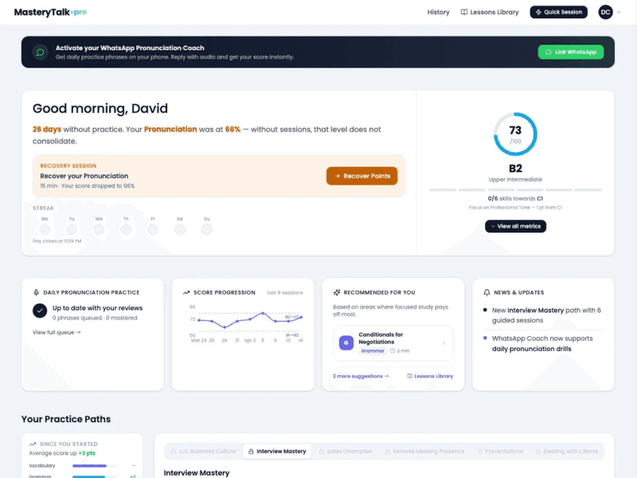Click the chevron on Conditionals for Negotiations card

(444, 343)
